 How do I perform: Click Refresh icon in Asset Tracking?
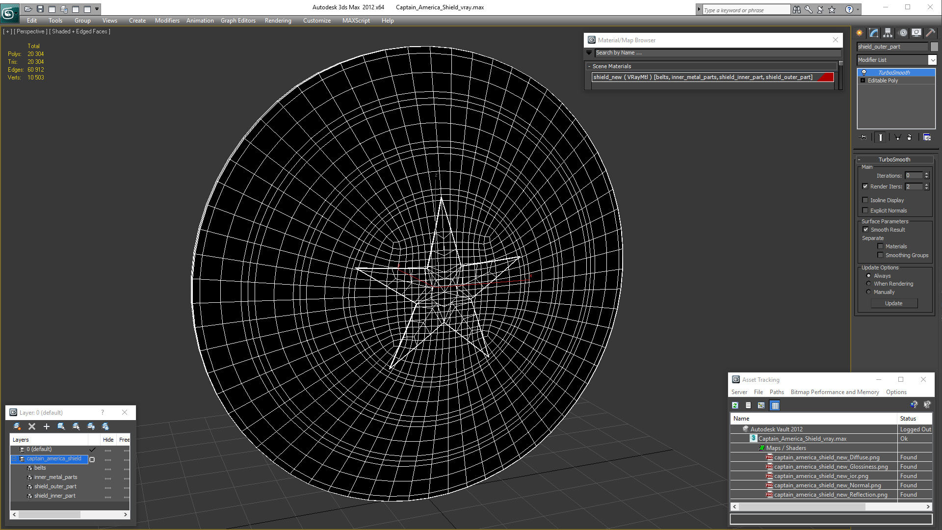point(735,405)
